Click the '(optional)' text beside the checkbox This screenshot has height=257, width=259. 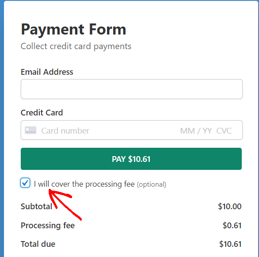152,184
